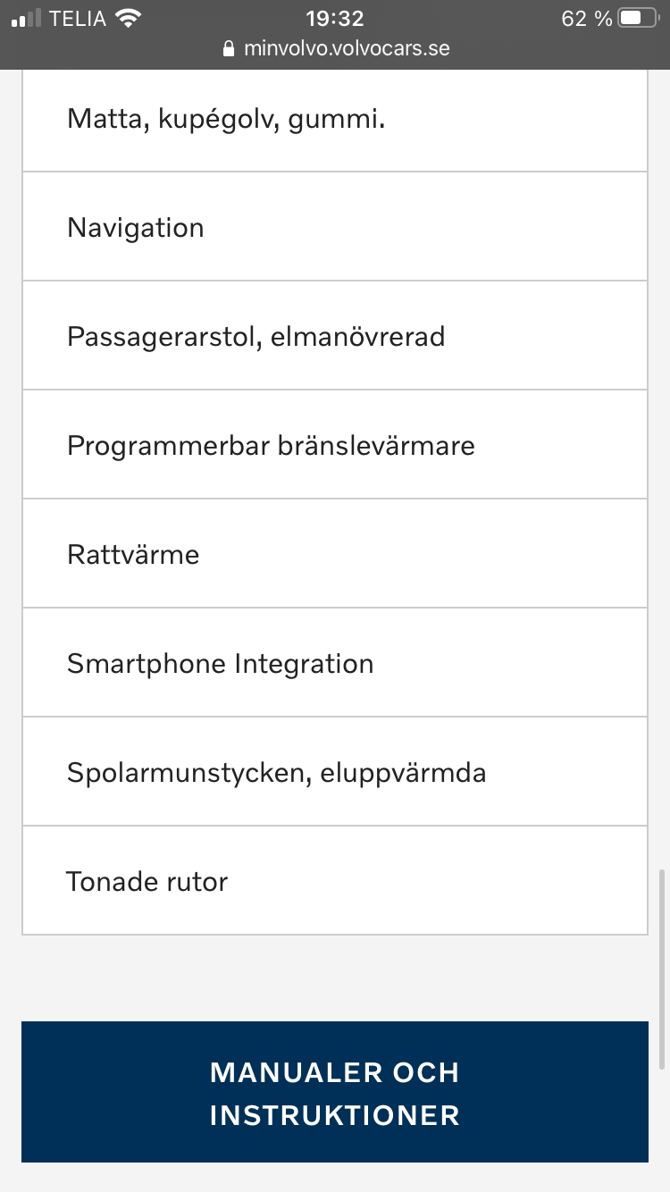Viewport: 670px width, 1192px height.
Task: Tap the grey gap above the blue button
Action: click(x=335, y=978)
